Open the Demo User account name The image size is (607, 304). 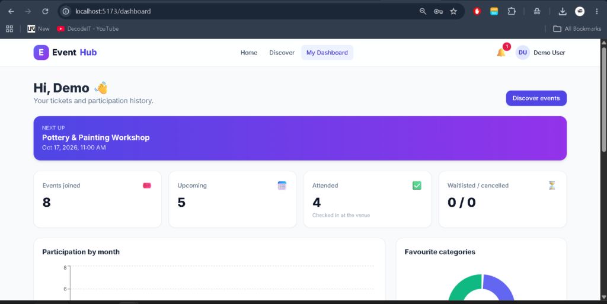[549, 53]
